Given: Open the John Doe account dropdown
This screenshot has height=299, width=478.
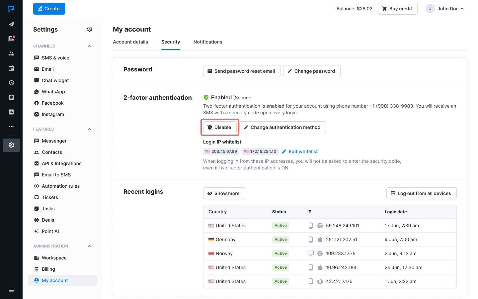Looking at the screenshot, I should pos(445,8).
